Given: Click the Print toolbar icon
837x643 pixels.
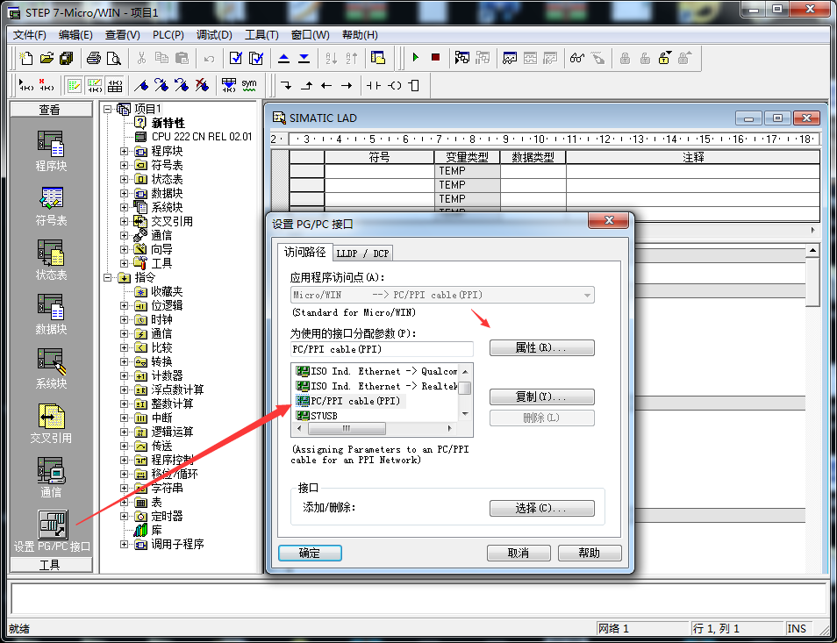Looking at the screenshot, I should (94, 58).
